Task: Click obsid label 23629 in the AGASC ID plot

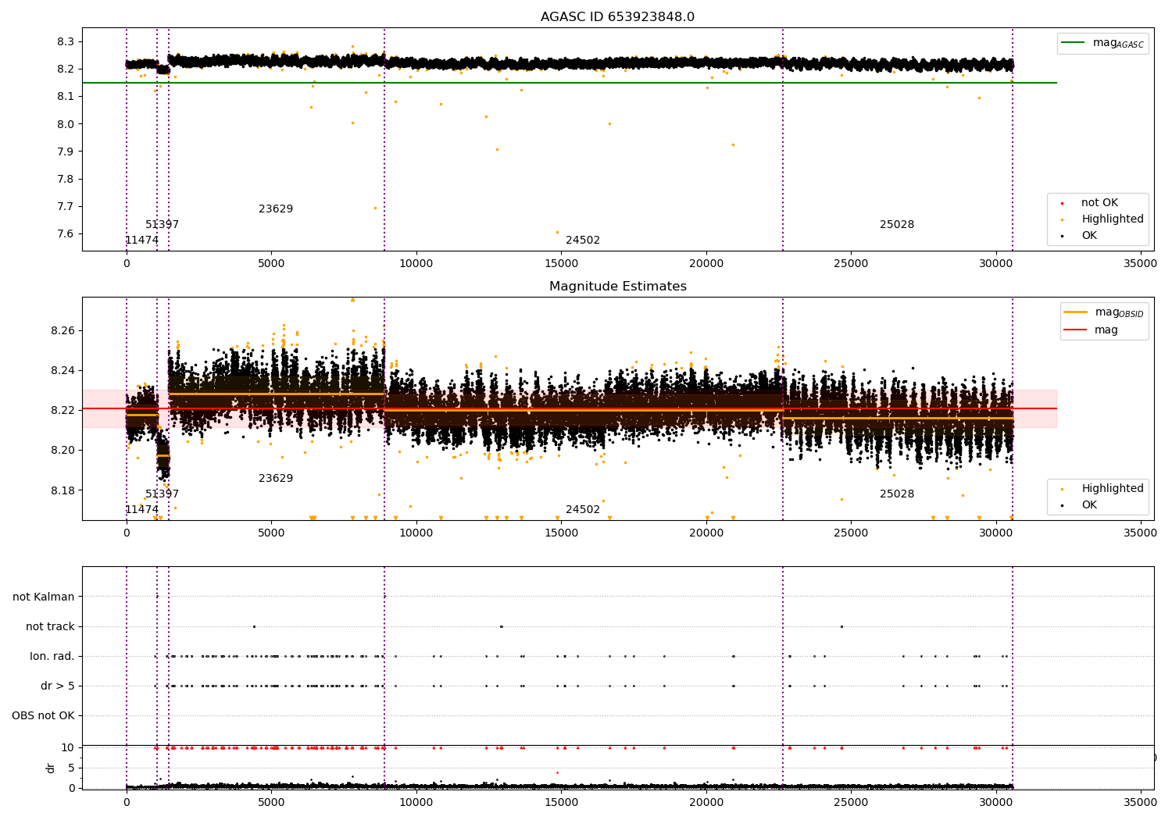Action: point(276,209)
